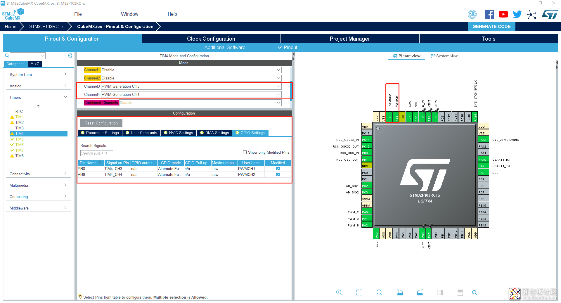561x303 pixels.
Task: Open the category settings gear icon
Action: tap(70, 56)
